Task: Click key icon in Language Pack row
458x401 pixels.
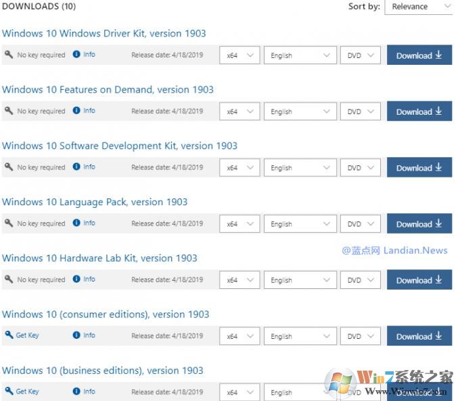Action: pos(9,223)
